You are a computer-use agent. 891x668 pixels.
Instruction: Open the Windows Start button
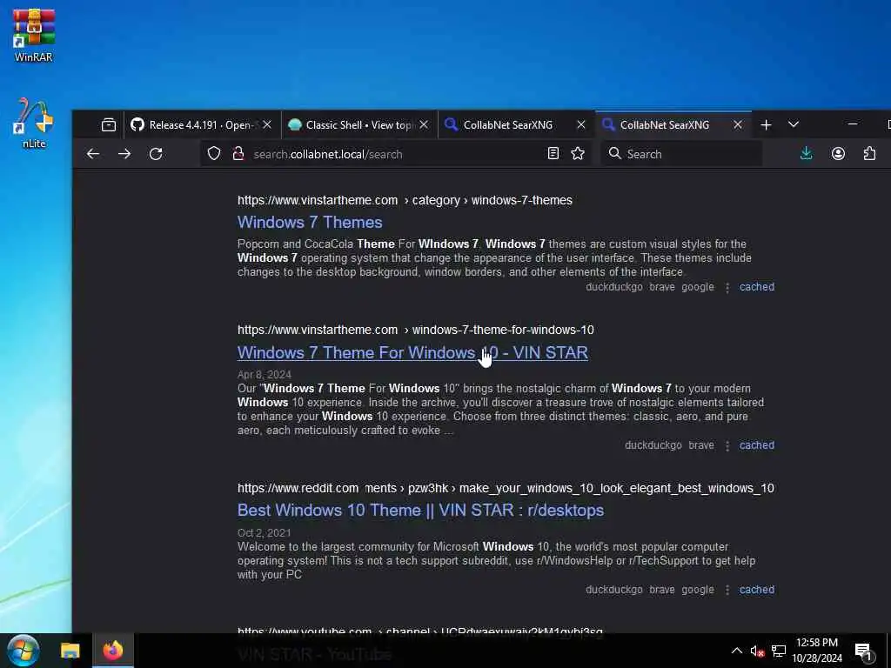(23, 651)
